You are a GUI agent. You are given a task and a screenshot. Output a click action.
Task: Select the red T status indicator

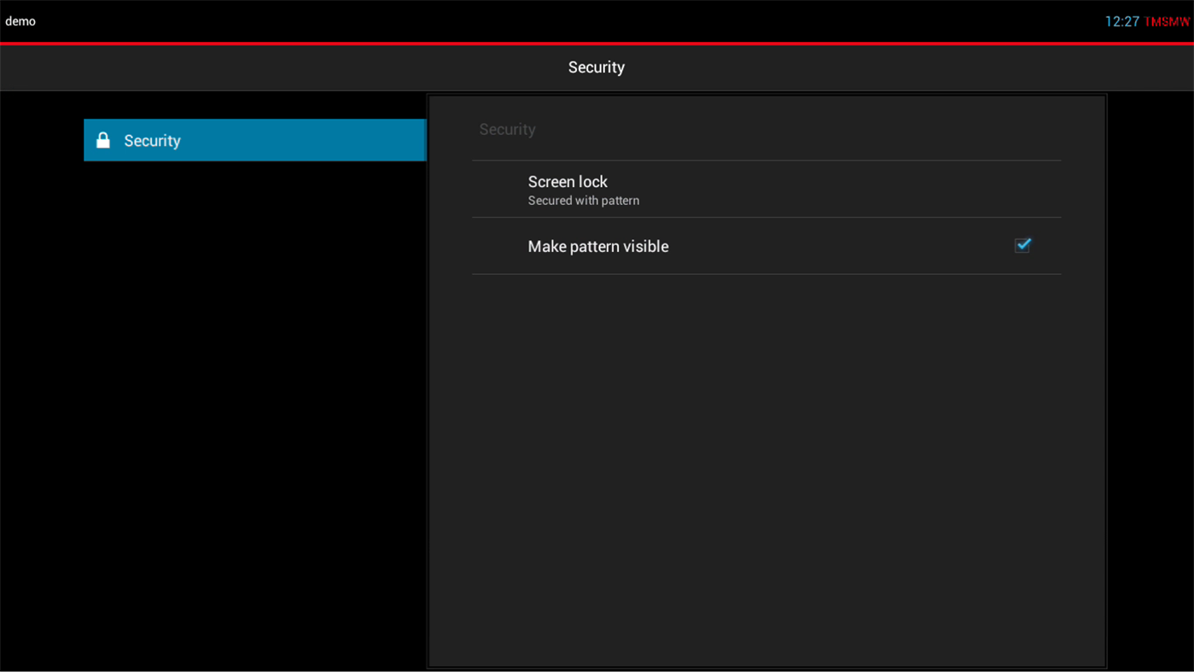click(x=1148, y=20)
